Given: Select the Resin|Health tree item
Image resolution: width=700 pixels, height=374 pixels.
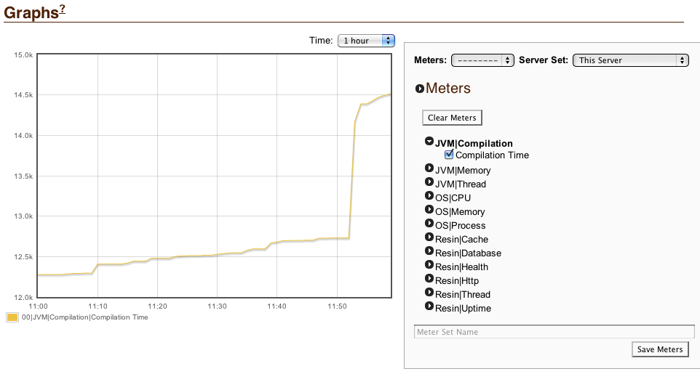Looking at the screenshot, I should click(461, 267).
